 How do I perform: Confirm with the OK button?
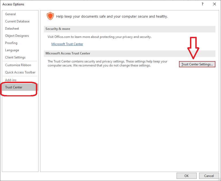coord(186,176)
